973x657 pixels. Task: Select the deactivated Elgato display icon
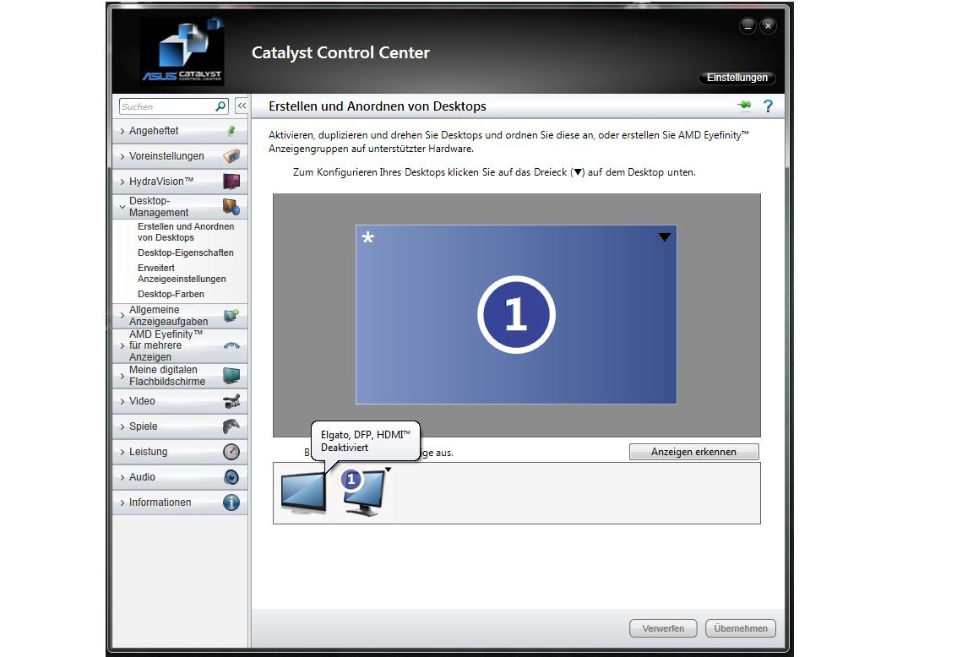303,494
